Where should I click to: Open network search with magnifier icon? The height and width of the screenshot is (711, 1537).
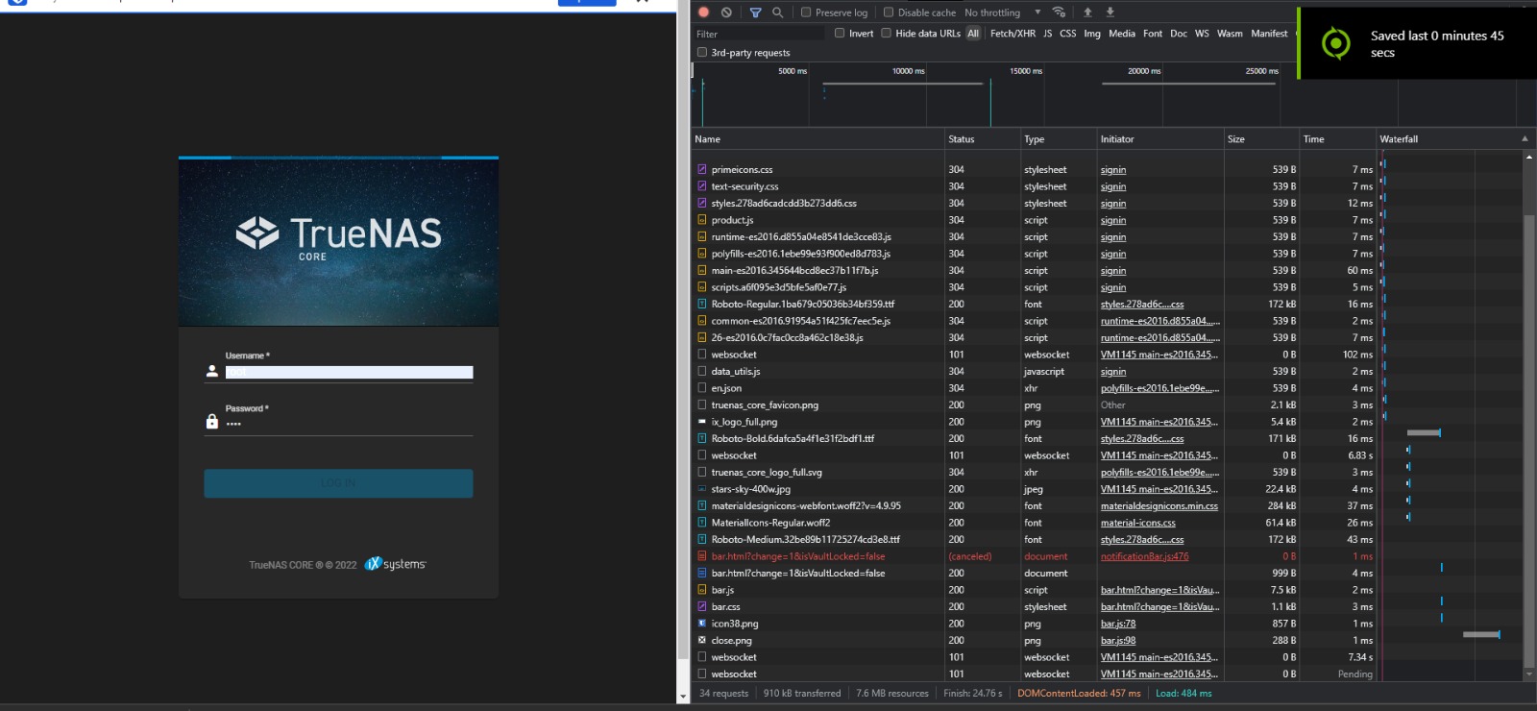click(x=777, y=12)
